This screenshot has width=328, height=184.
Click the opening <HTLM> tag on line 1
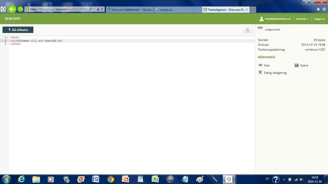pos(14,38)
